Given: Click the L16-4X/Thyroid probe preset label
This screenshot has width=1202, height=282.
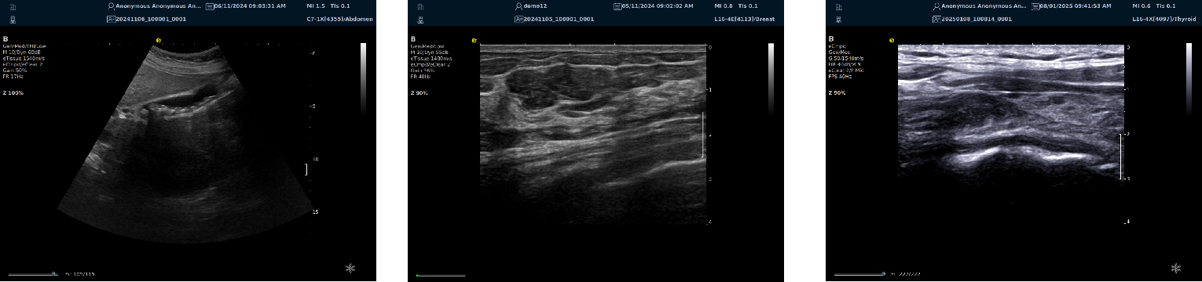Looking at the screenshot, I should point(1166,18).
